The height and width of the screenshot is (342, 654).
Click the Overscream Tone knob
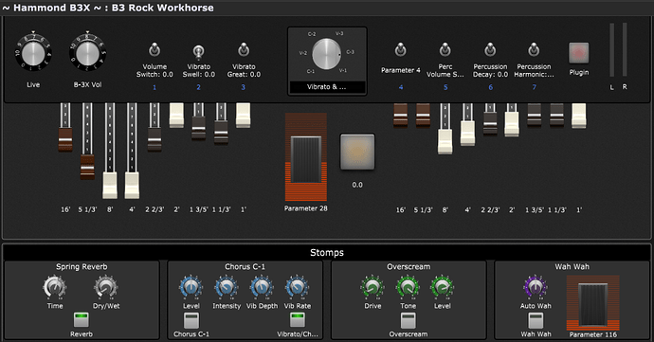tap(408, 287)
